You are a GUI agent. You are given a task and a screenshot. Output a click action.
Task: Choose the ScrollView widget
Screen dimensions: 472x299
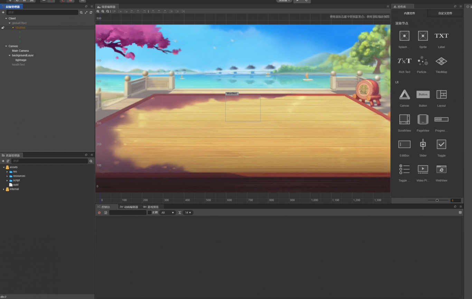[x=404, y=119]
